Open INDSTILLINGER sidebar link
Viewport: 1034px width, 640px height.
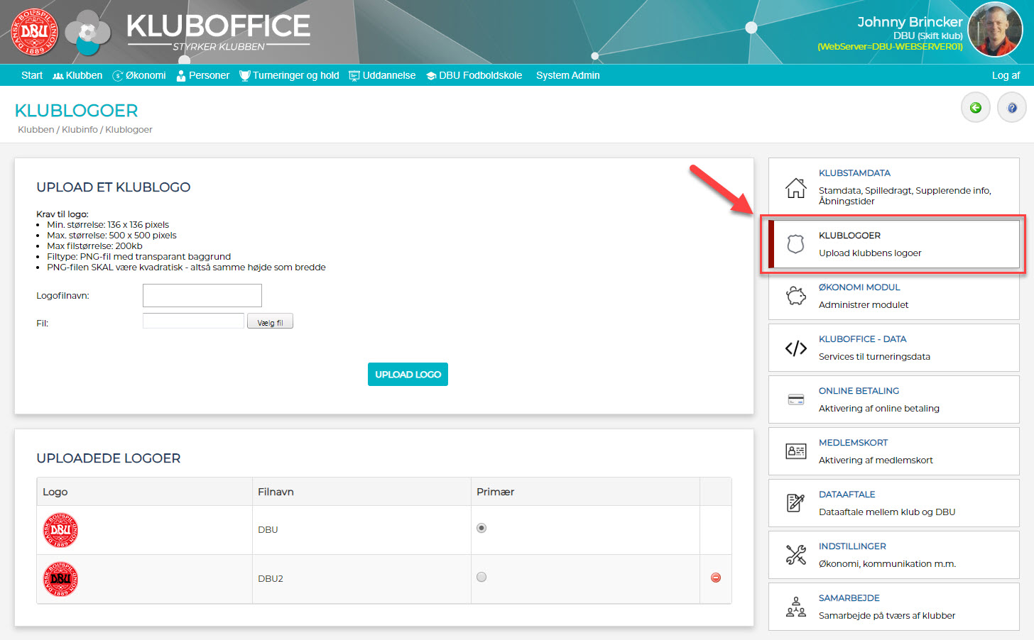click(x=852, y=546)
